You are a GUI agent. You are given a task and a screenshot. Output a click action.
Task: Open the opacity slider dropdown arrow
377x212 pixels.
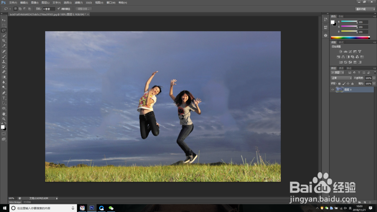coord(374,78)
